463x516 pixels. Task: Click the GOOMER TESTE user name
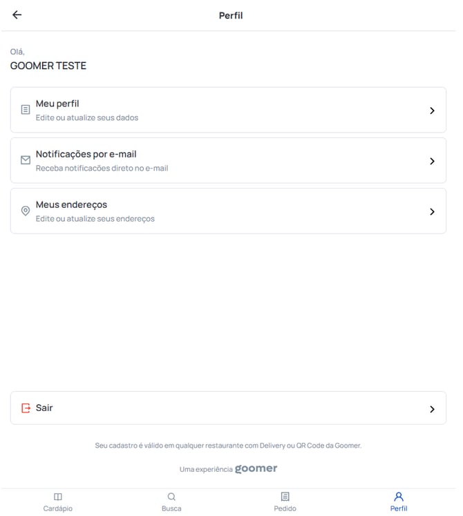pos(48,66)
